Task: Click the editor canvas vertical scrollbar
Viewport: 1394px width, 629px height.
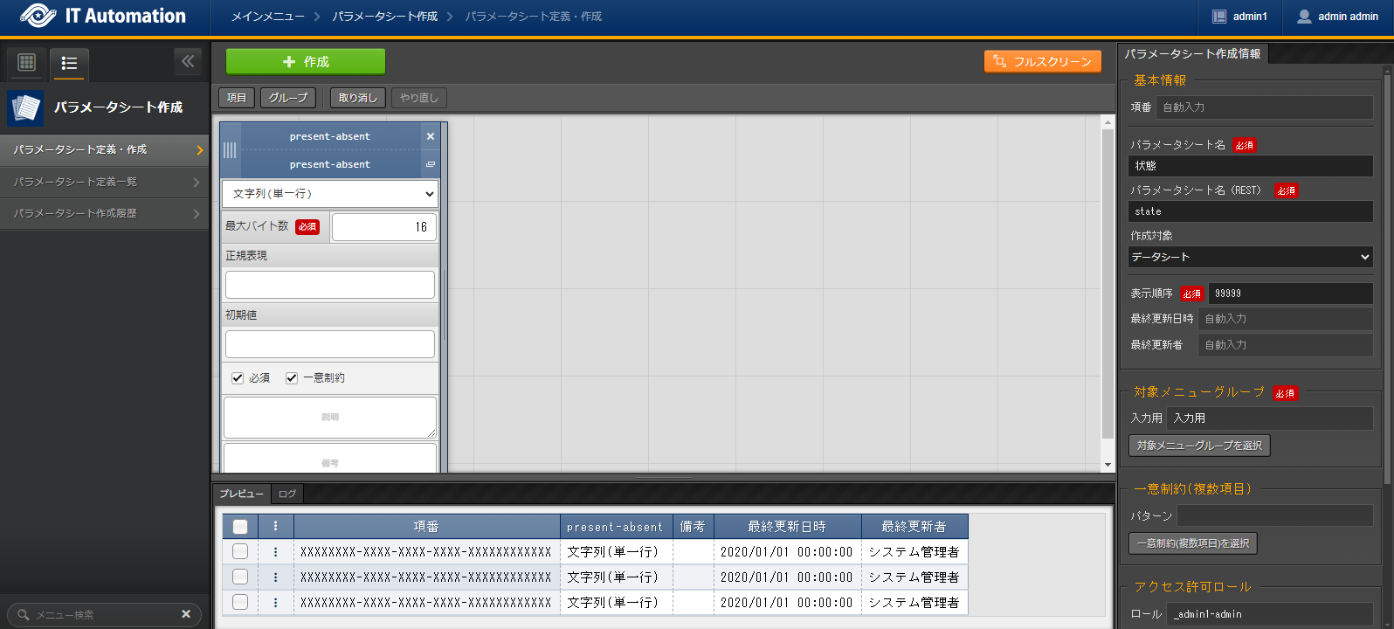Action: tap(1108, 288)
